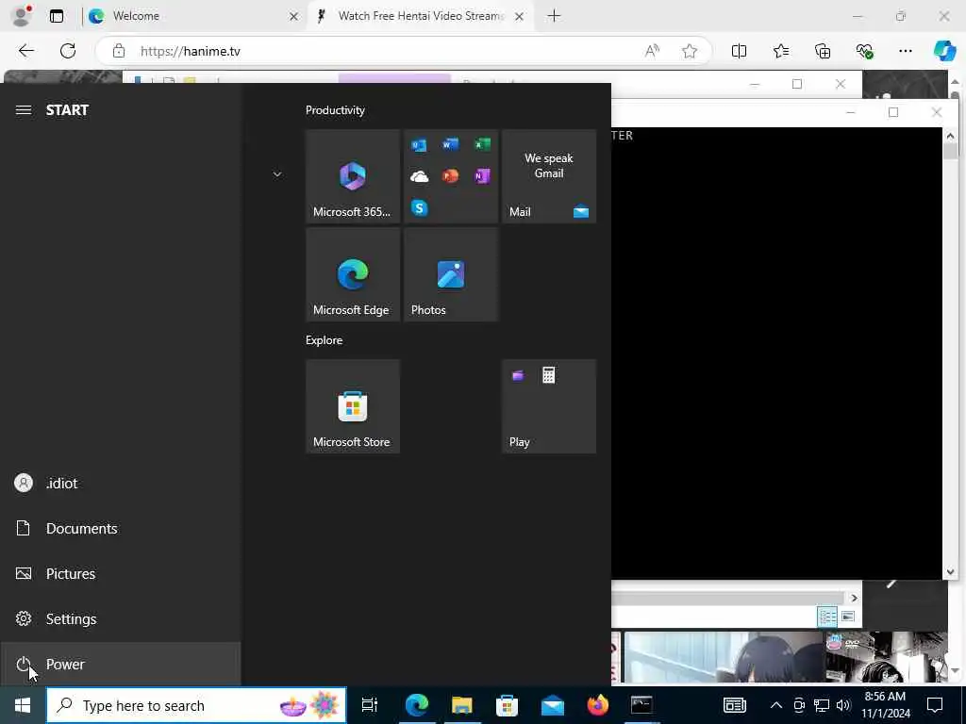Image resolution: width=966 pixels, height=724 pixels.
Task: Open Edge Browser essentials
Action: point(864,51)
